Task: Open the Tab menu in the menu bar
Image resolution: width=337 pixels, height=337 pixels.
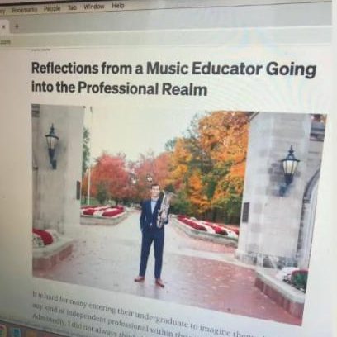Action: click(72, 7)
